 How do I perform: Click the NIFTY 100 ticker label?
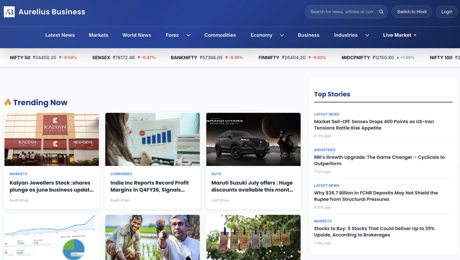pyautogui.click(x=441, y=58)
